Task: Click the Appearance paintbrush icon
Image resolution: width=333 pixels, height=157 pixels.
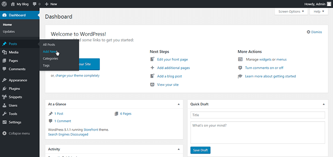Action: pos(4,80)
